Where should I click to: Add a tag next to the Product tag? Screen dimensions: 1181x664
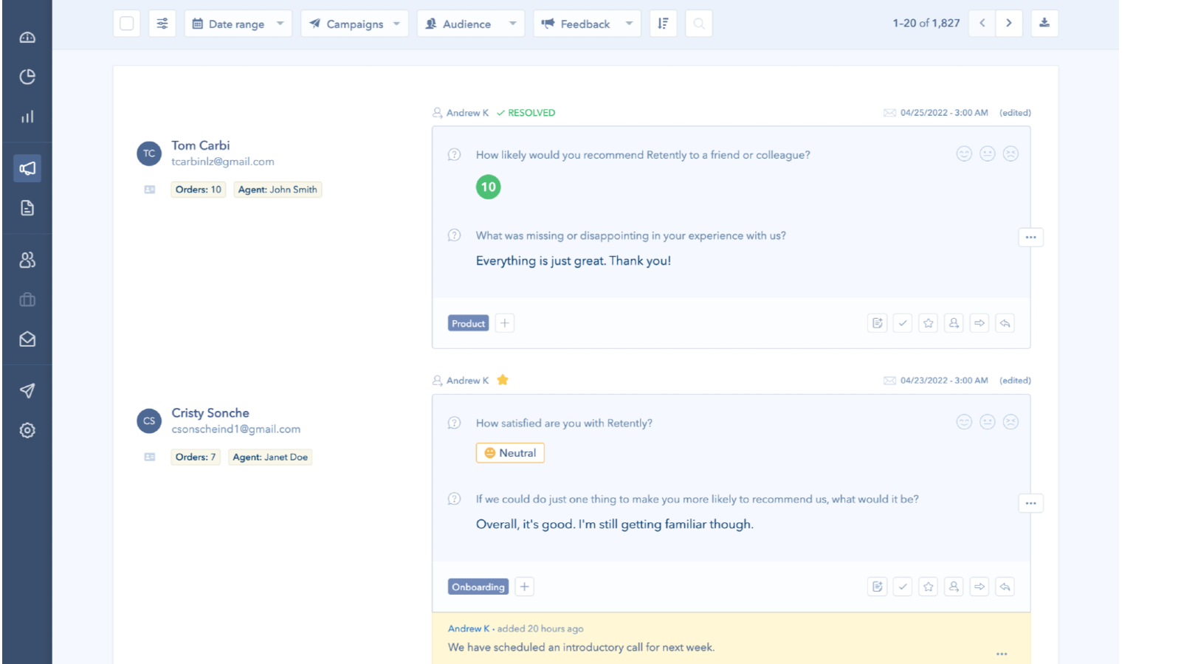point(505,323)
